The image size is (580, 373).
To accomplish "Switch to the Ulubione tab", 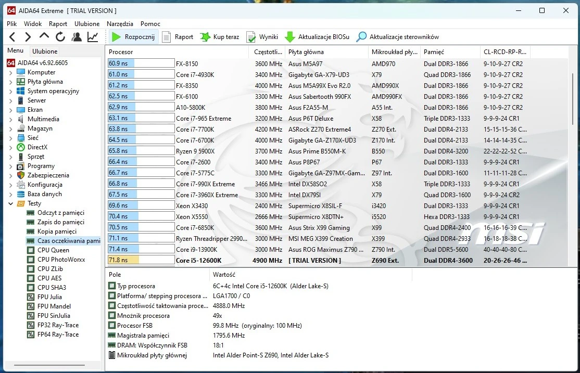I will click(x=45, y=51).
